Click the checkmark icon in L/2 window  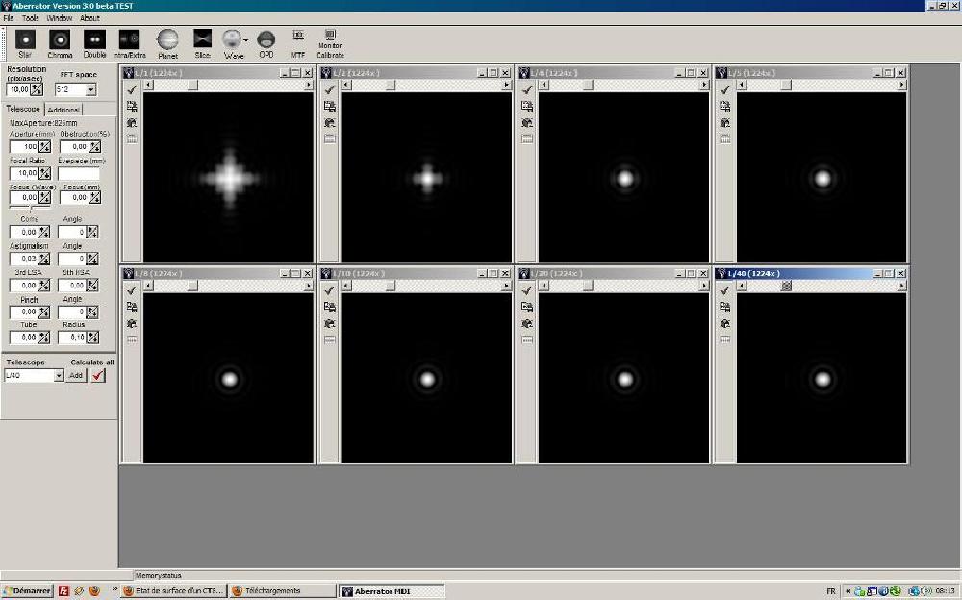click(x=329, y=90)
